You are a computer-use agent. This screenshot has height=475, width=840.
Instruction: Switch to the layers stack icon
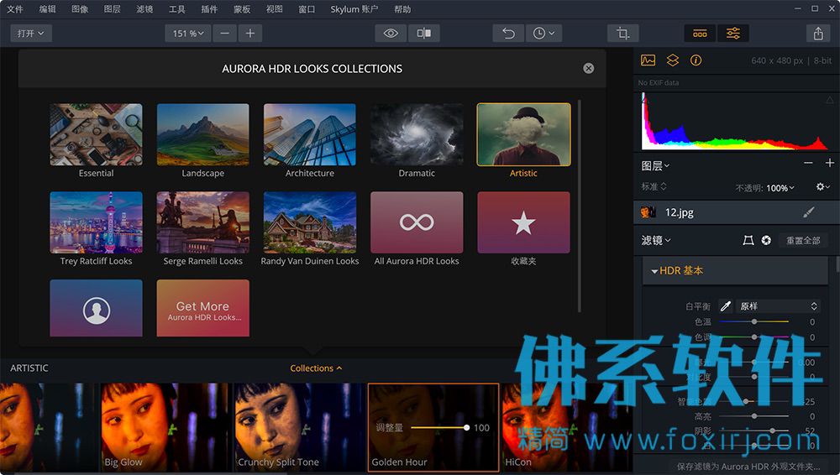pos(672,60)
